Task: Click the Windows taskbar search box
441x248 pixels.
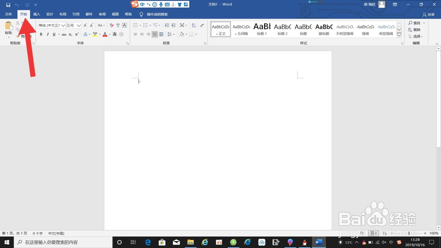Action: [x=63, y=242]
